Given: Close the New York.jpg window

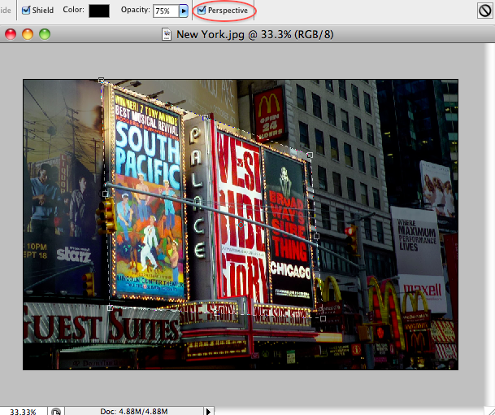Looking at the screenshot, I should [x=11, y=34].
